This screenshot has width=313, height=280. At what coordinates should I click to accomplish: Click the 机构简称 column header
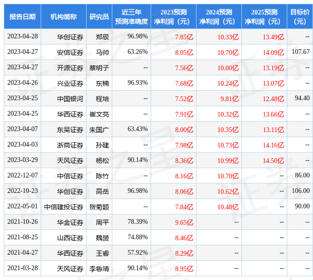64,17
